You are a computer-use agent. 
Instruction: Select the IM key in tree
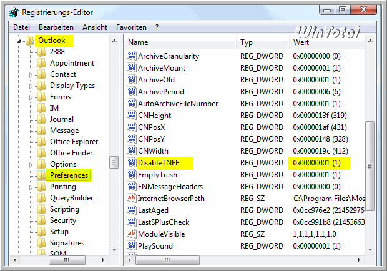pyautogui.click(x=54, y=108)
